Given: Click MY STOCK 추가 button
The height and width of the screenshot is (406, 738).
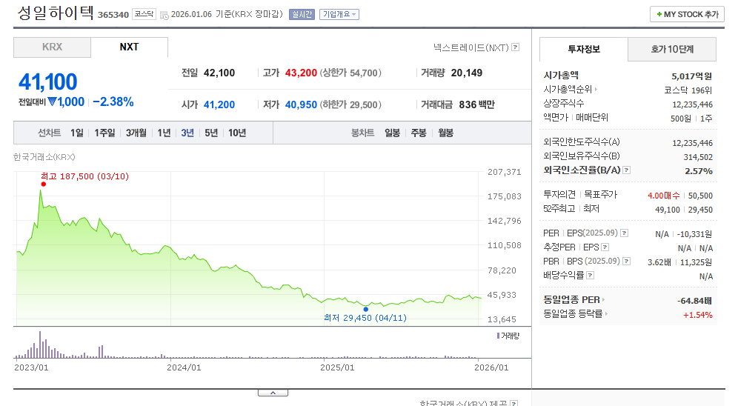Looking at the screenshot, I should (687, 14).
